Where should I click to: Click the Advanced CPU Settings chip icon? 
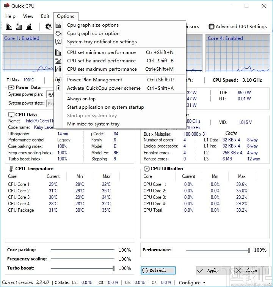211,27
